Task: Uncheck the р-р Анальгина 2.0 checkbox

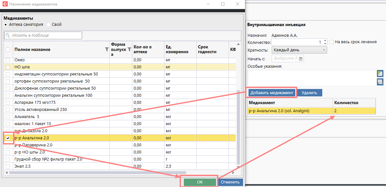Action: pyautogui.click(x=8, y=138)
